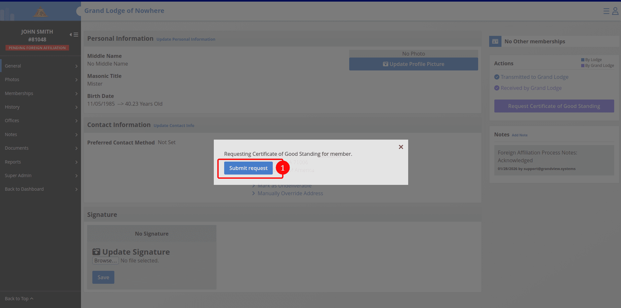The image size is (621, 308).
Task: Expand the Notes sidebar section
Action: coord(40,134)
